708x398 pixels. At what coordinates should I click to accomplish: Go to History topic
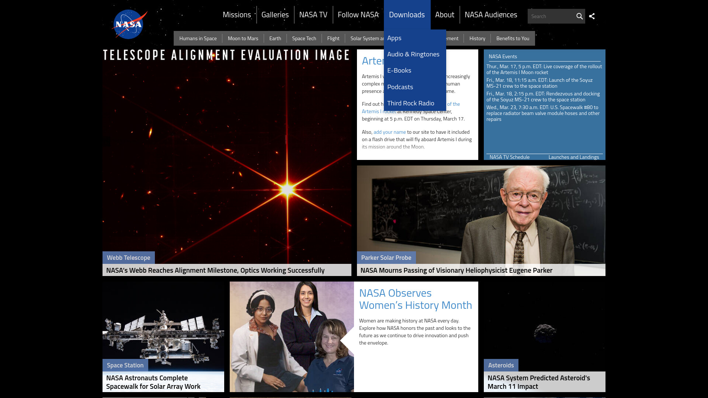click(x=477, y=38)
